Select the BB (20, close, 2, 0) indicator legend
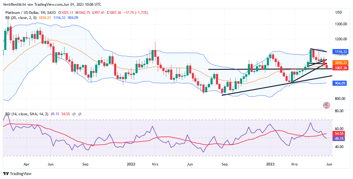Image resolution: width=353 pixels, height=179 pixels. [x=21, y=18]
